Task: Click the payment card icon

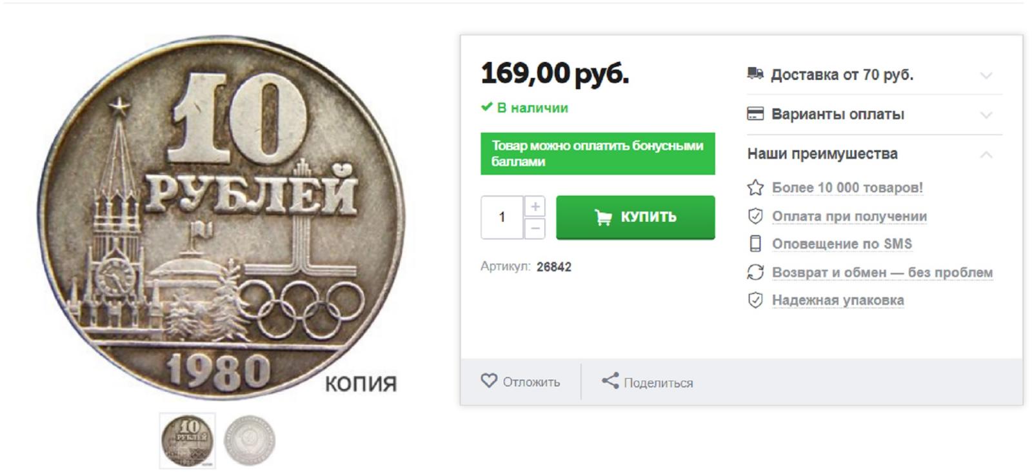Action: (755, 114)
